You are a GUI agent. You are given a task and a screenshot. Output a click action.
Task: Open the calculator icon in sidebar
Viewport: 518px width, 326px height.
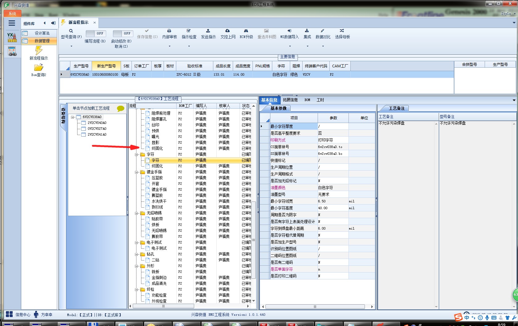[x=12, y=51]
